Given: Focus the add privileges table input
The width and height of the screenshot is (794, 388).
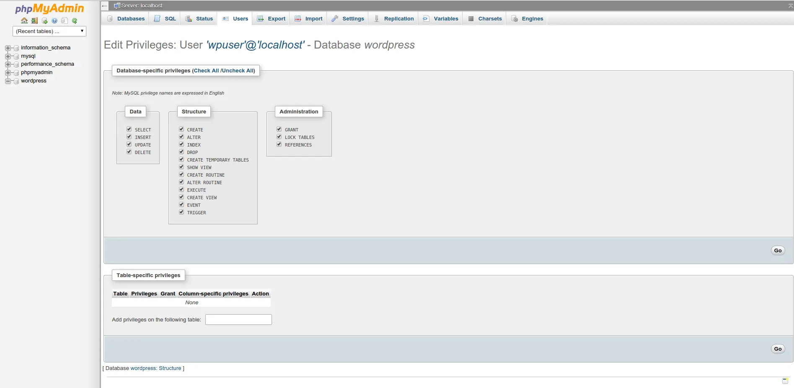Looking at the screenshot, I should (x=238, y=320).
